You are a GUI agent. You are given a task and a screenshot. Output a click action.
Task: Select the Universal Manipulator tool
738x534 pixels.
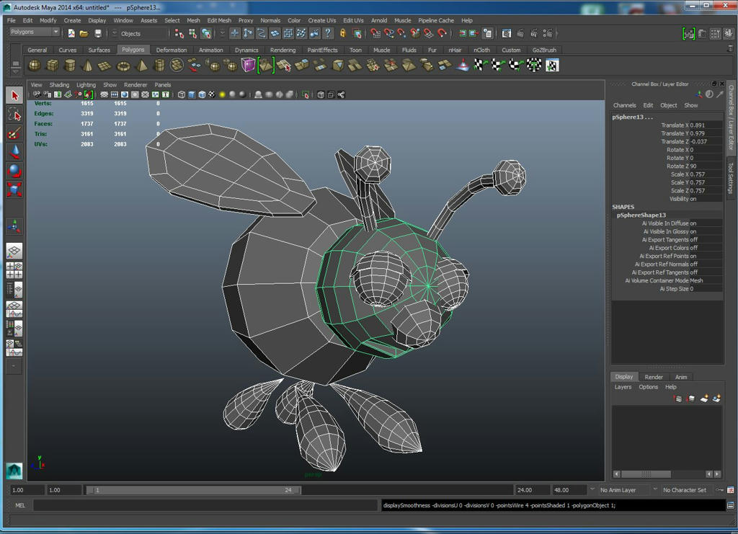pos(14,227)
